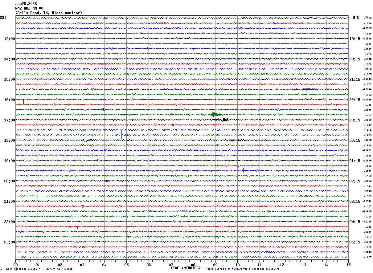373x273 pixels.
Task: Click the DC offset value -1693
Action: (368, 135)
